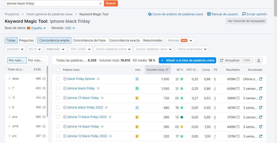Check the 'iphone 11 black friday 2022' checkbox
The width and height of the screenshot is (277, 143).
click(x=58, y=117)
